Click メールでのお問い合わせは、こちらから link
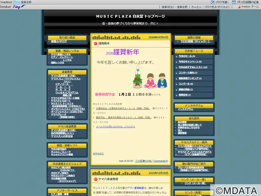 point(115,127)
